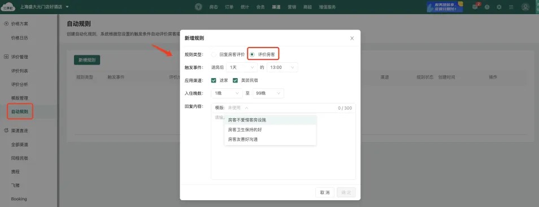Open the 会员 top menu
Viewport: 539px width, 207px height.
click(260, 7)
